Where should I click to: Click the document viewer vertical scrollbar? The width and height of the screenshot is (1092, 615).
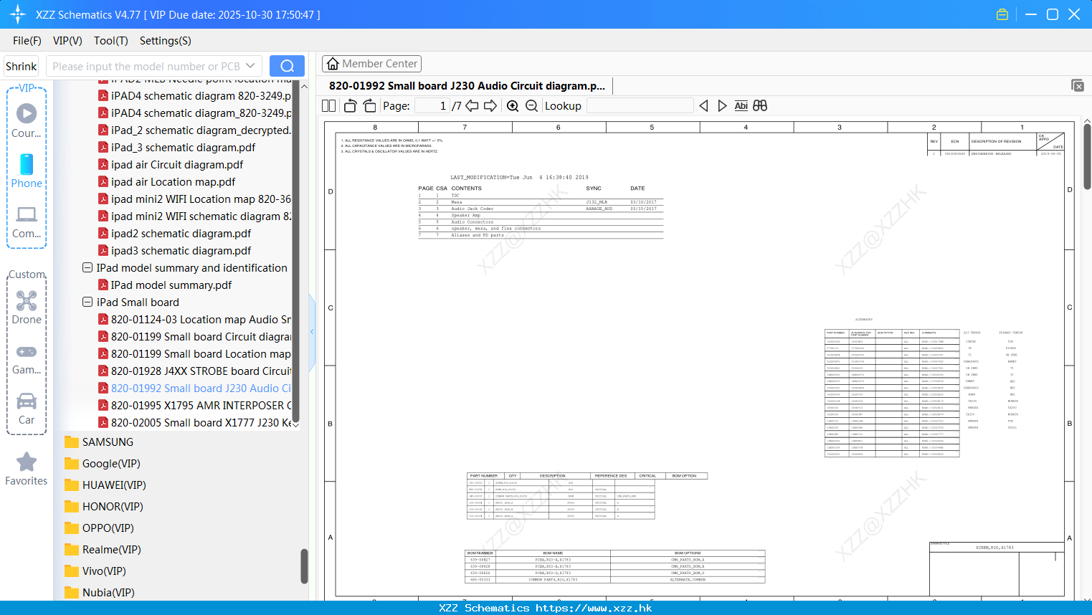tap(1087, 156)
